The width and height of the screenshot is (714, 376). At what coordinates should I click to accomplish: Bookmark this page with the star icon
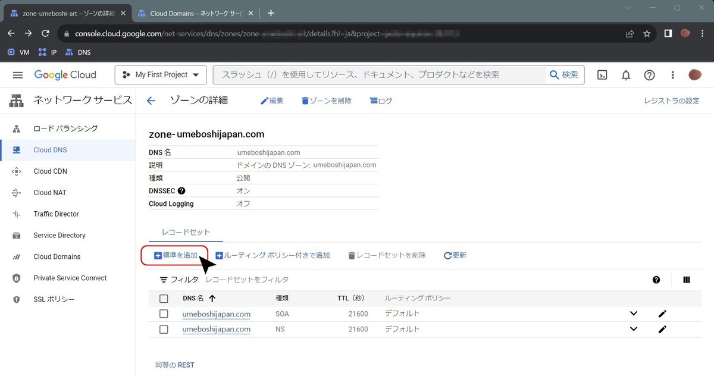[647, 34]
